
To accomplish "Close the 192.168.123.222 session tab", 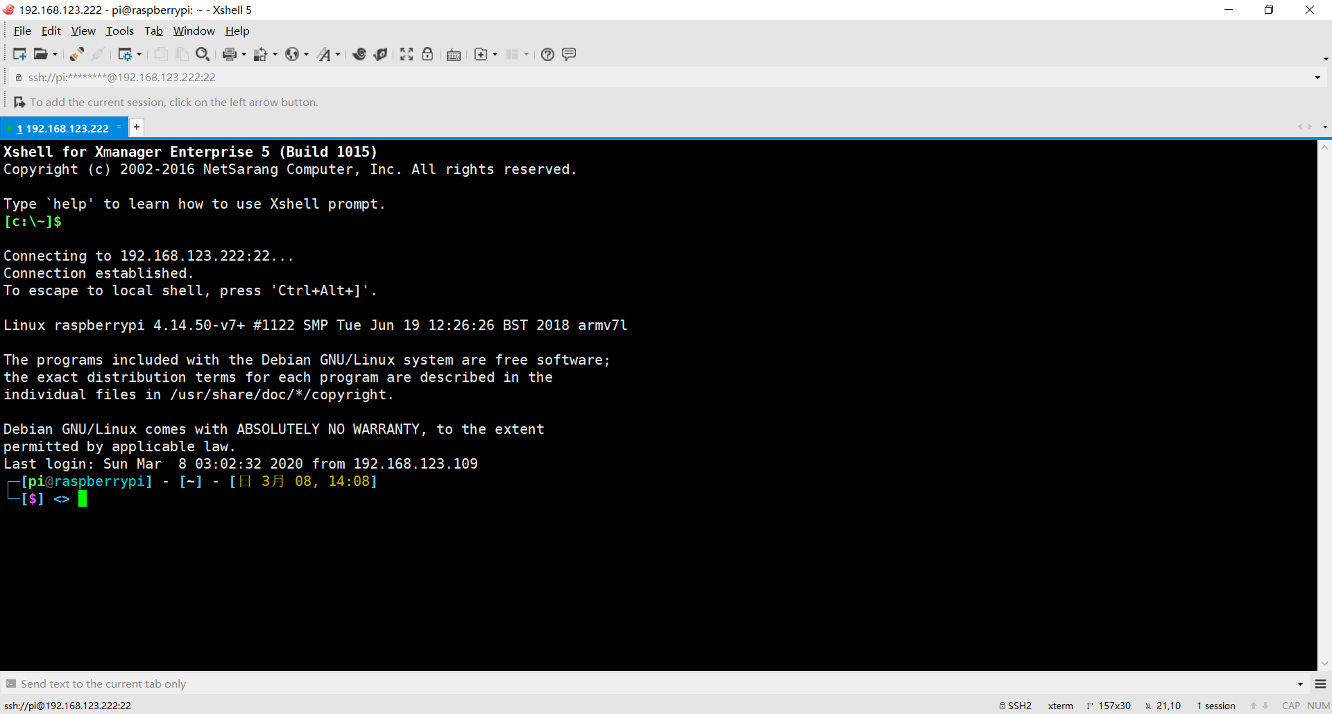I will (x=119, y=127).
